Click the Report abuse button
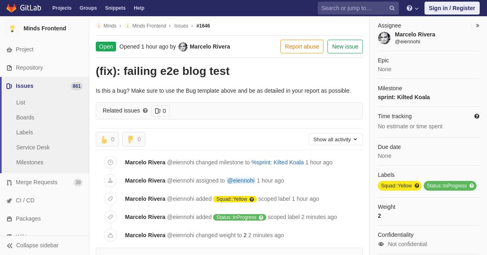This screenshot has width=487, height=255. (302, 47)
